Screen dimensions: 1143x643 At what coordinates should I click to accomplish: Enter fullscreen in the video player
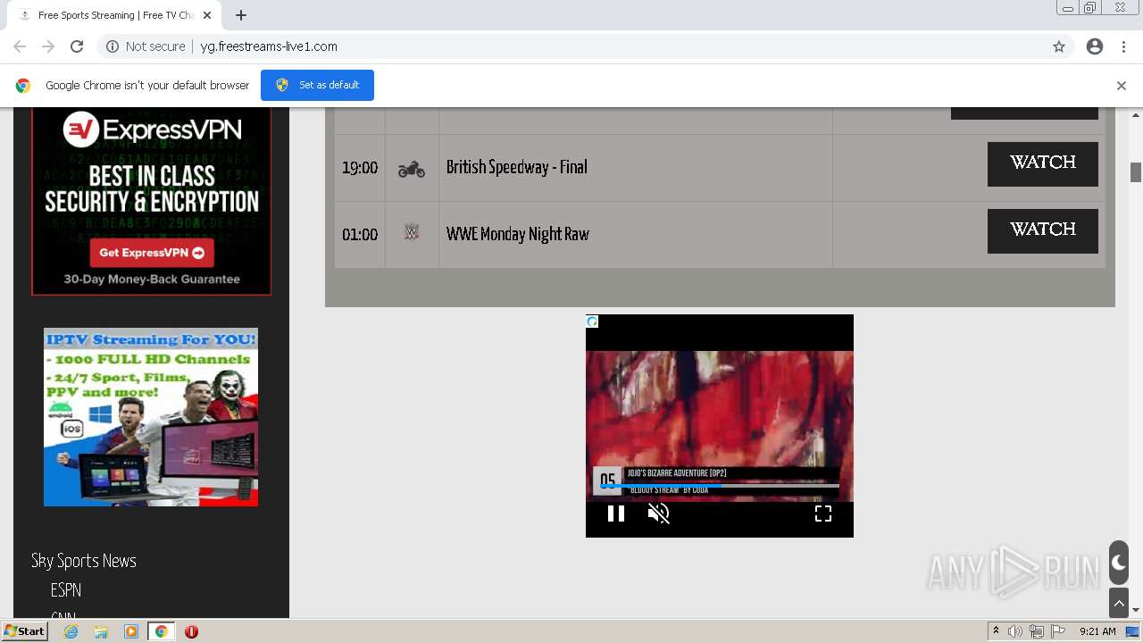[823, 514]
